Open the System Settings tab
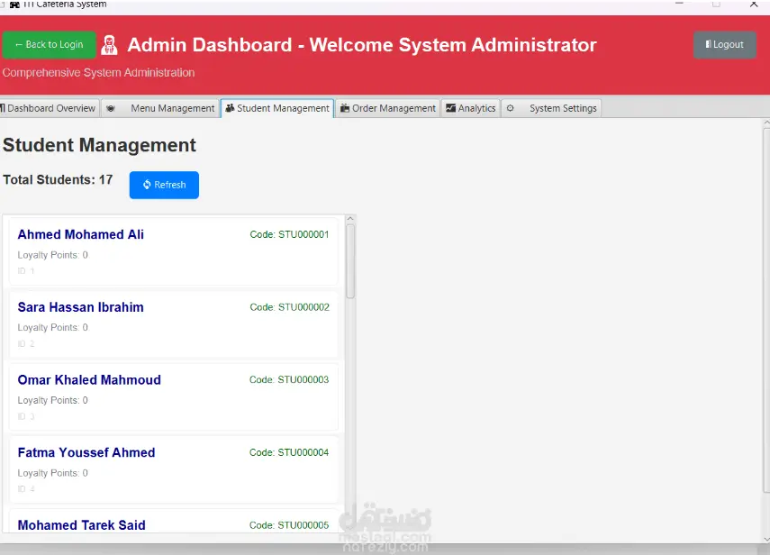 551,108
